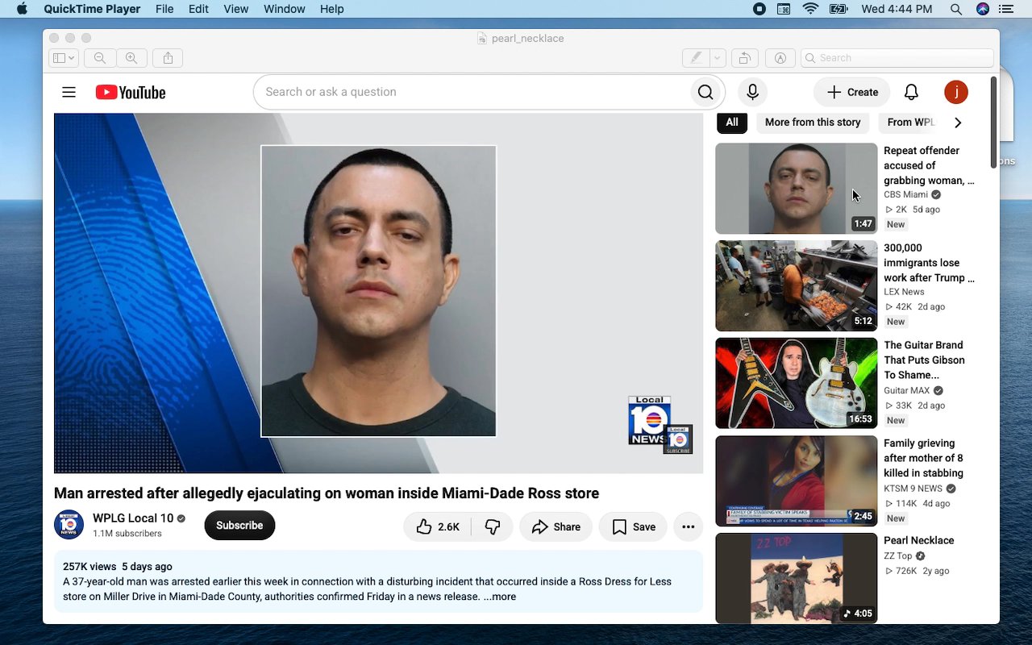Viewport: 1032px width, 645px height.
Task: Select the "All" filter chip
Action: [x=732, y=123]
